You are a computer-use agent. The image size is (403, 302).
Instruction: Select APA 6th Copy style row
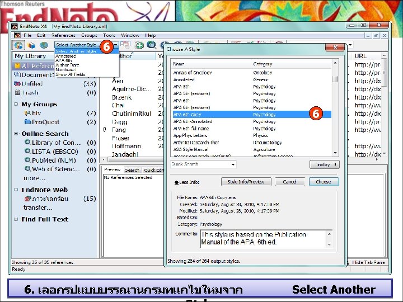click(252, 115)
